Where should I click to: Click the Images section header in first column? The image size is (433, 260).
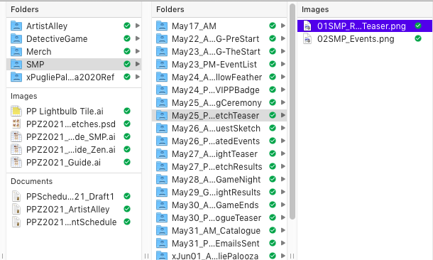click(x=23, y=96)
